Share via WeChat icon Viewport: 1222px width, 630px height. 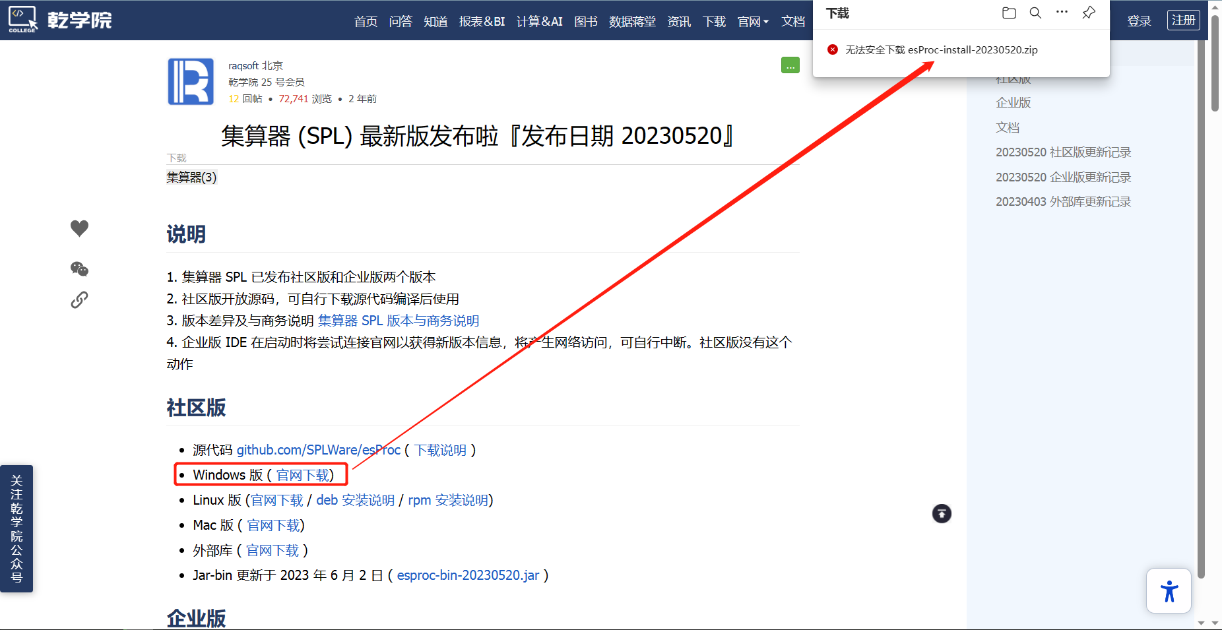(79, 268)
